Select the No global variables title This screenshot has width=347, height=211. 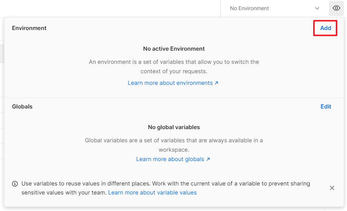(174, 127)
